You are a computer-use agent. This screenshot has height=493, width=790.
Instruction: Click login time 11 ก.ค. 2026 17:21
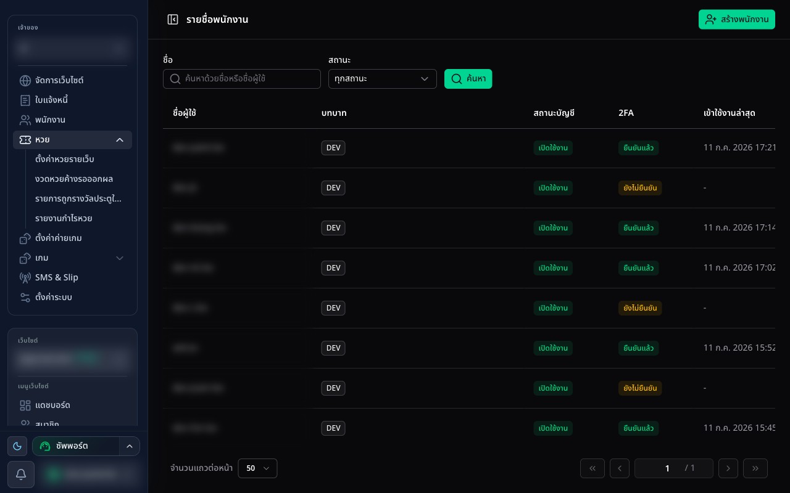[739, 147]
